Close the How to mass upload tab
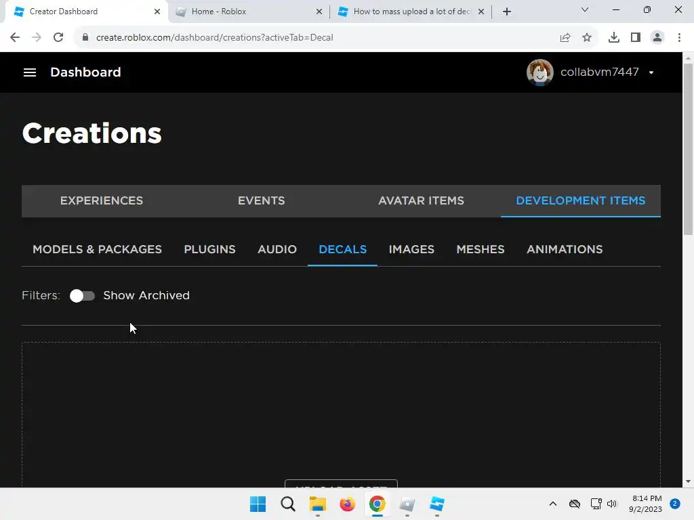 (x=481, y=12)
